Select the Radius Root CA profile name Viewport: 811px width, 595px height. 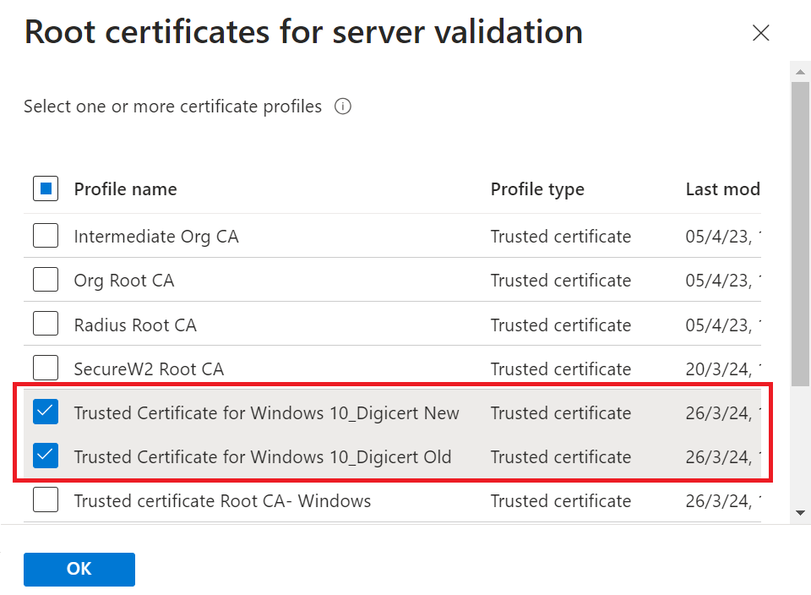tap(135, 325)
